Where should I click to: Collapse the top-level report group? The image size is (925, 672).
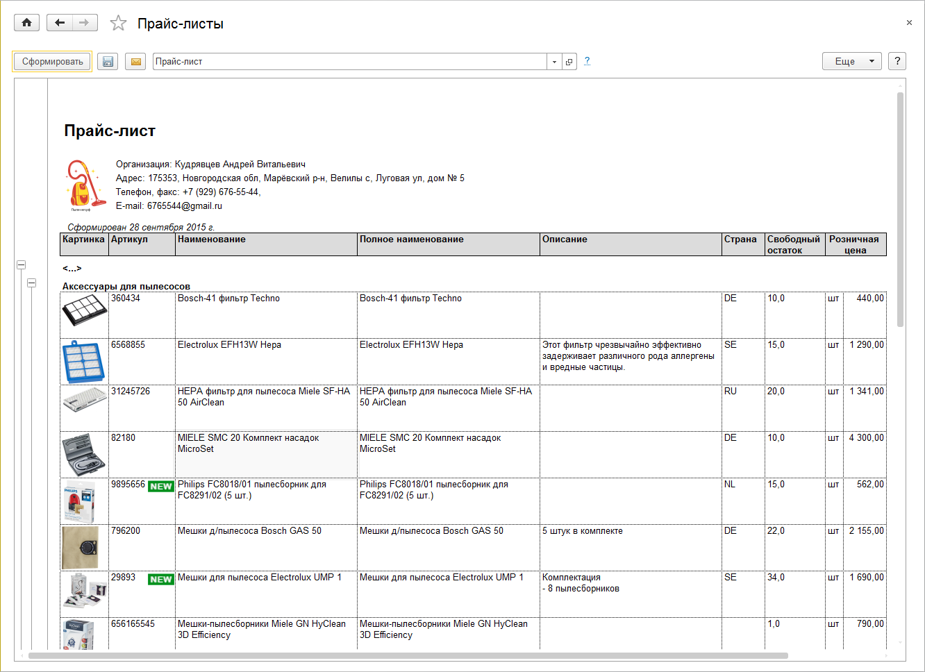pos(22,265)
